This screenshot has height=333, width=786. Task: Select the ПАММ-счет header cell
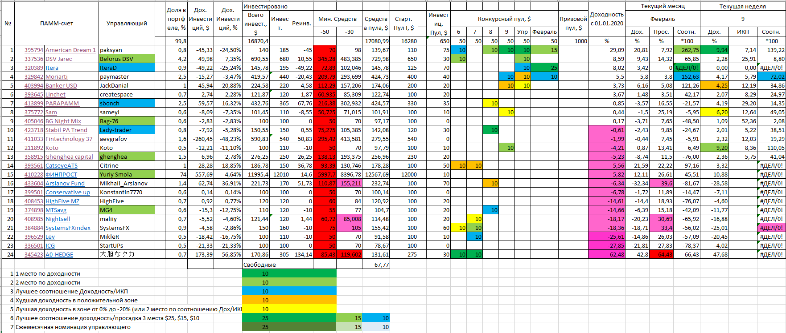(x=57, y=23)
